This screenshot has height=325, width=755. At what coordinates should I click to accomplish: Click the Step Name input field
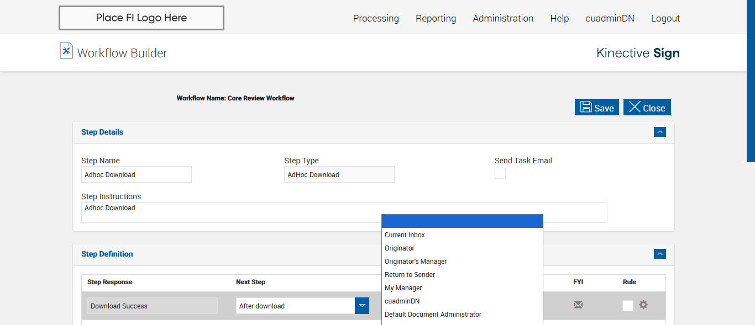(x=137, y=175)
